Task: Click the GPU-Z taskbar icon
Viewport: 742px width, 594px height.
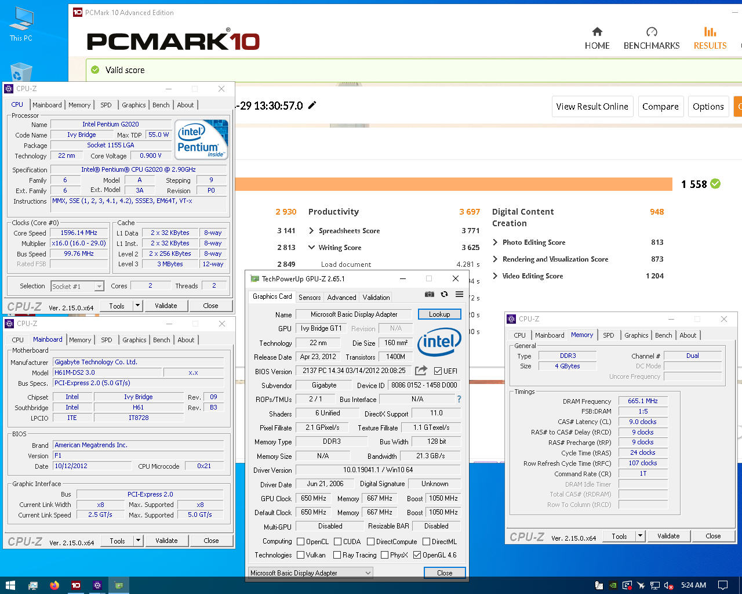Action: pos(118,585)
